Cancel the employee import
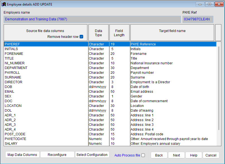Screen dimensions: 225x164 click(211, 155)
